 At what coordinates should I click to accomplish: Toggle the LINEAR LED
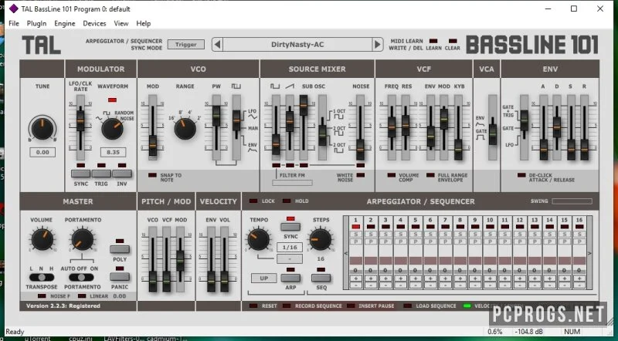[82, 296]
